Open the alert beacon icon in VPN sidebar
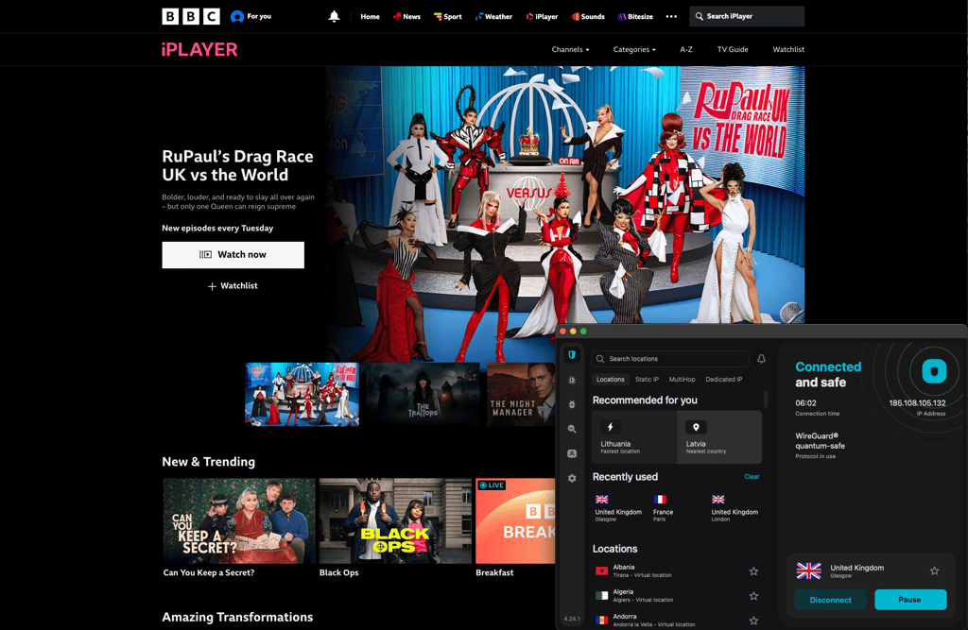Screen dimensions: 968x630 572,380
